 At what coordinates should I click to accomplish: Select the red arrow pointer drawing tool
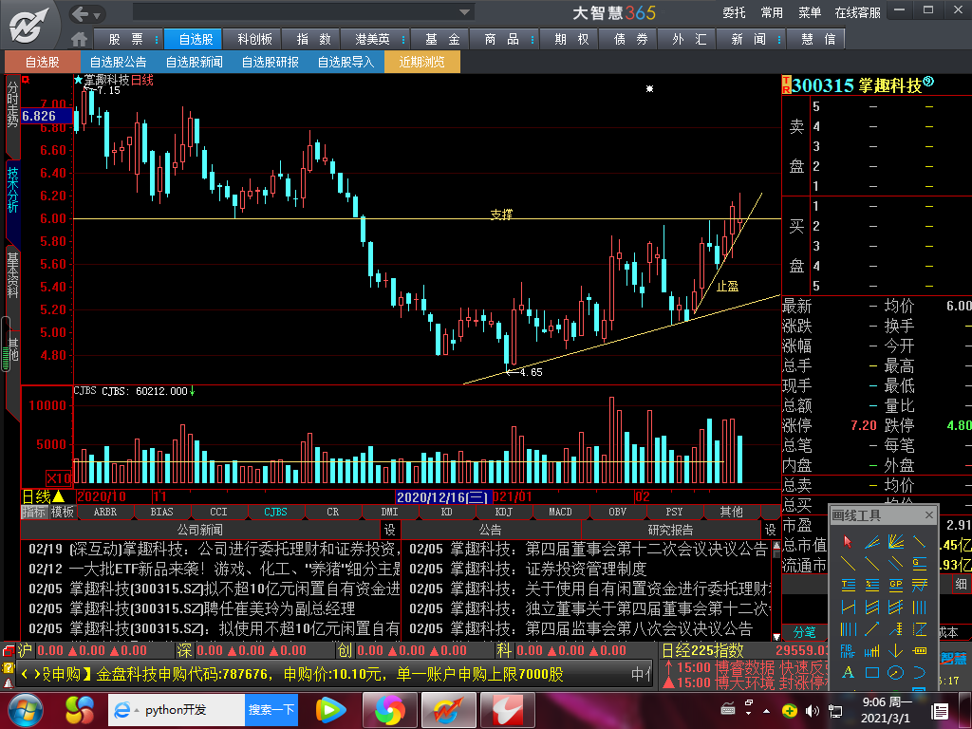[848, 541]
